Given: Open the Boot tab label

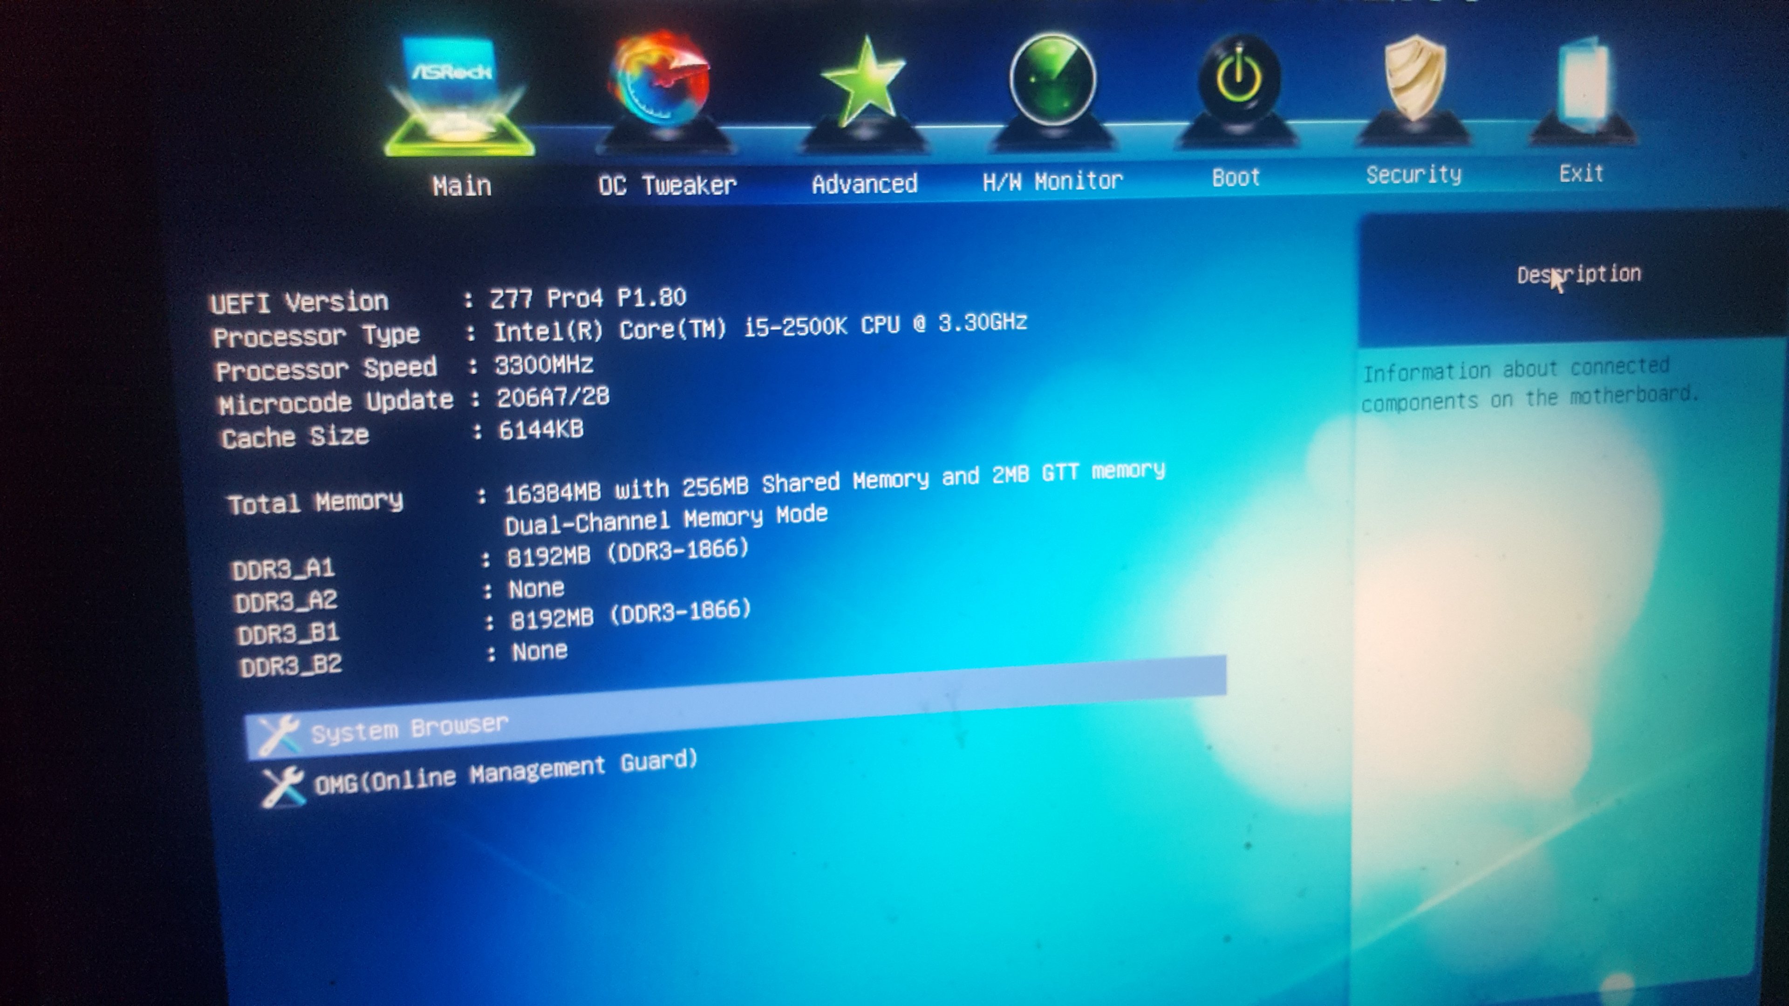Looking at the screenshot, I should pos(1236,178).
